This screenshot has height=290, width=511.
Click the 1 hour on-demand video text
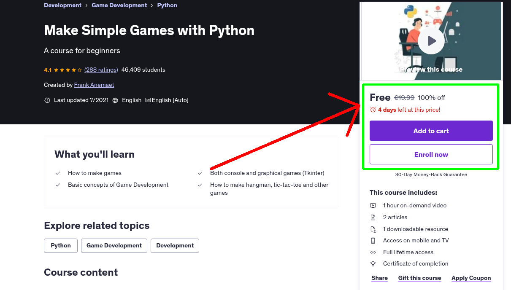[415, 205]
